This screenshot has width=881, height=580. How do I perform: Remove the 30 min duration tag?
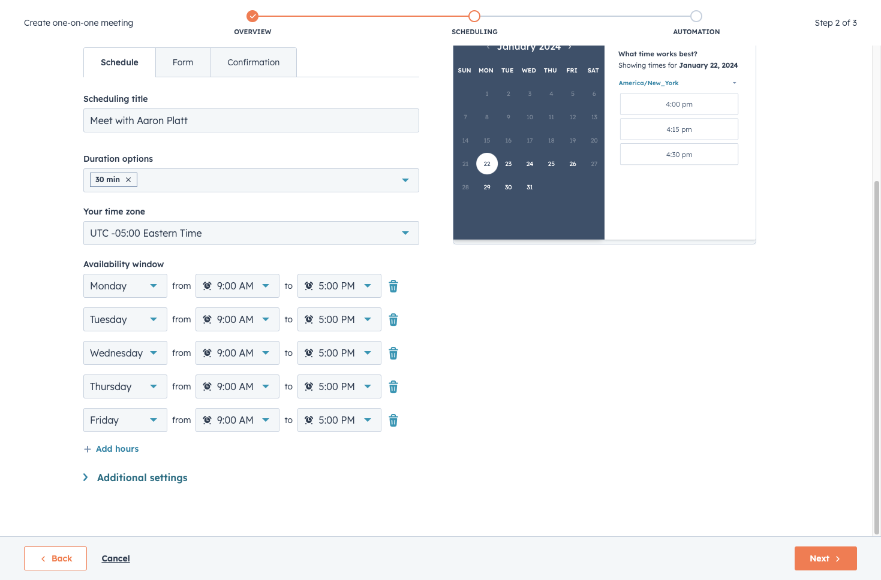point(128,180)
